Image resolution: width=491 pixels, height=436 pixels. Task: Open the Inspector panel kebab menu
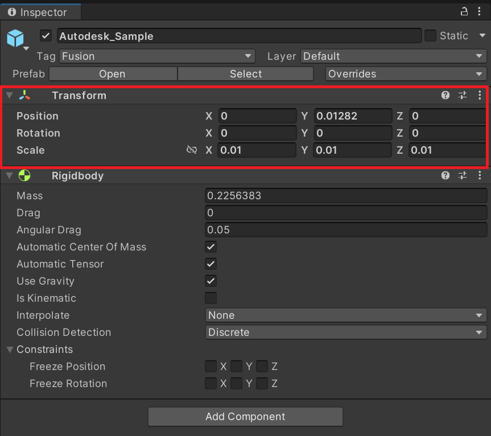479,11
